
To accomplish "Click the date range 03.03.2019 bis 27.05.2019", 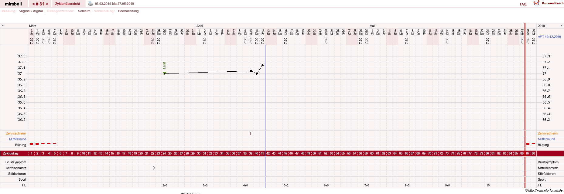I will [x=115, y=4].
